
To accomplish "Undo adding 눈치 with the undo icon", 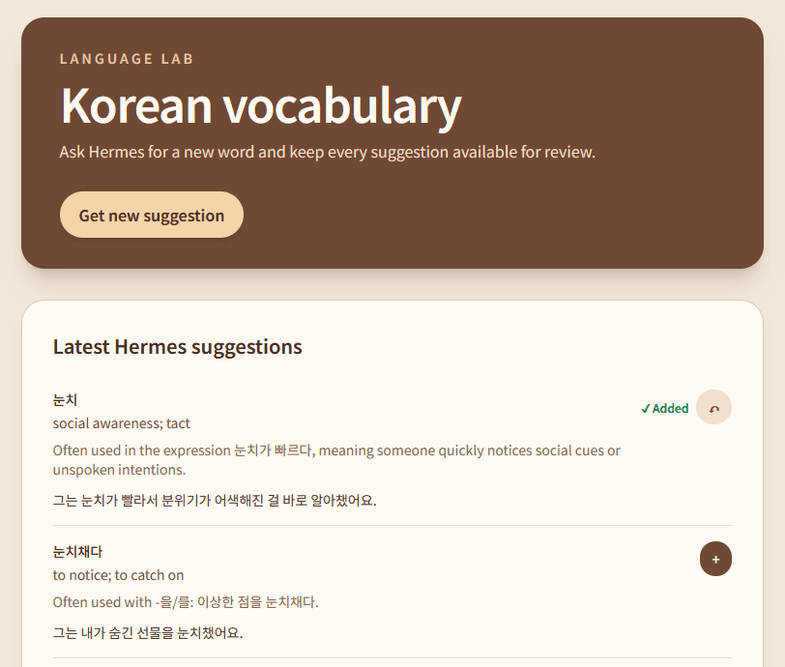I will [713, 408].
